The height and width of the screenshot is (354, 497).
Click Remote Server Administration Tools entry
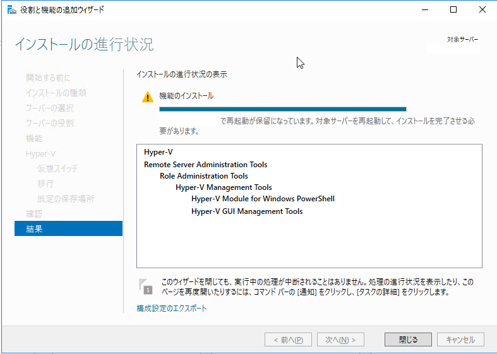click(205, 165)
